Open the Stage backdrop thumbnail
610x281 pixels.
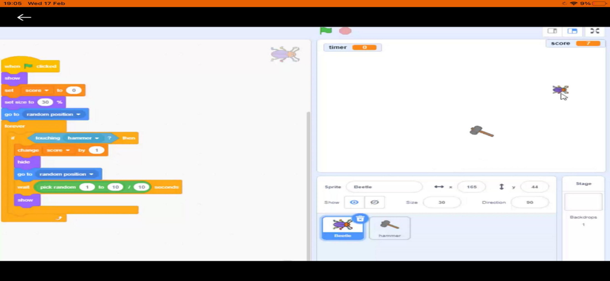pos(583,202)
